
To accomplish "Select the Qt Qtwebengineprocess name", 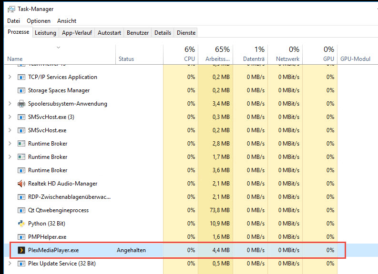I will tap(58, 210).
